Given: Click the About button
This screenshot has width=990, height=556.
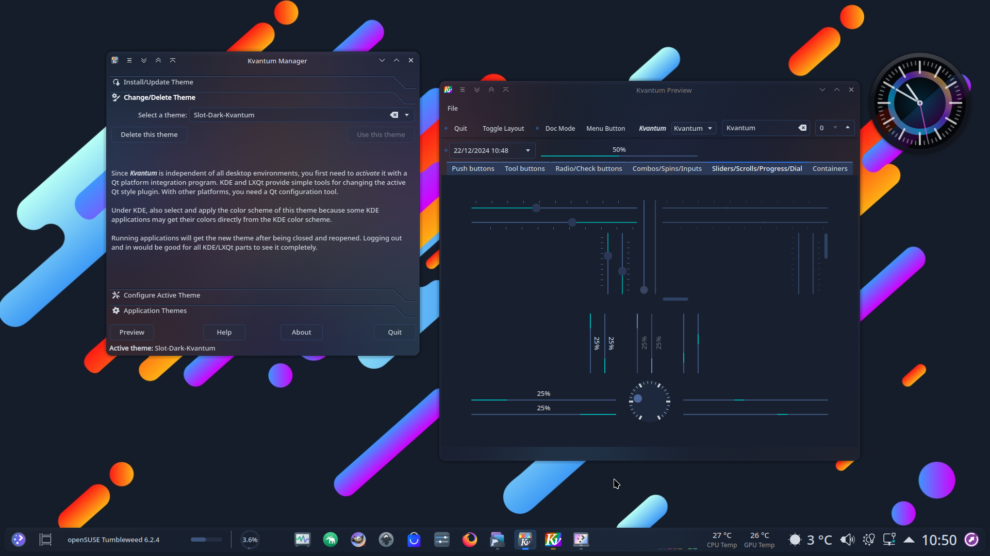Looking at the screenshot, I should (x=301, y=332).
